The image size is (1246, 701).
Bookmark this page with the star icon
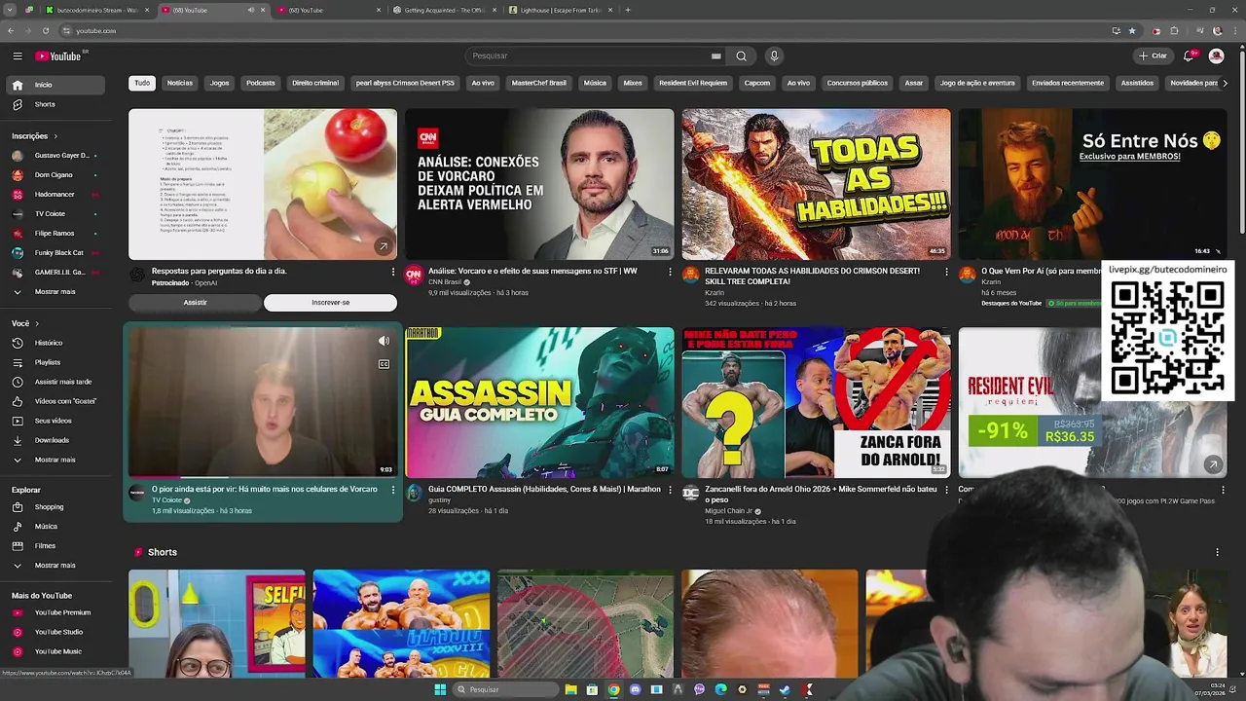[1131, 30]
